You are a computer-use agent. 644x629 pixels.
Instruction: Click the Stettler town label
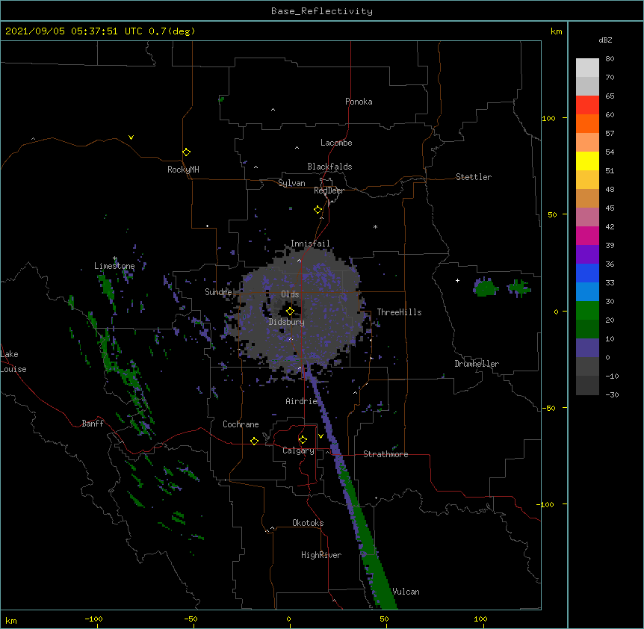tap(474, 177)
